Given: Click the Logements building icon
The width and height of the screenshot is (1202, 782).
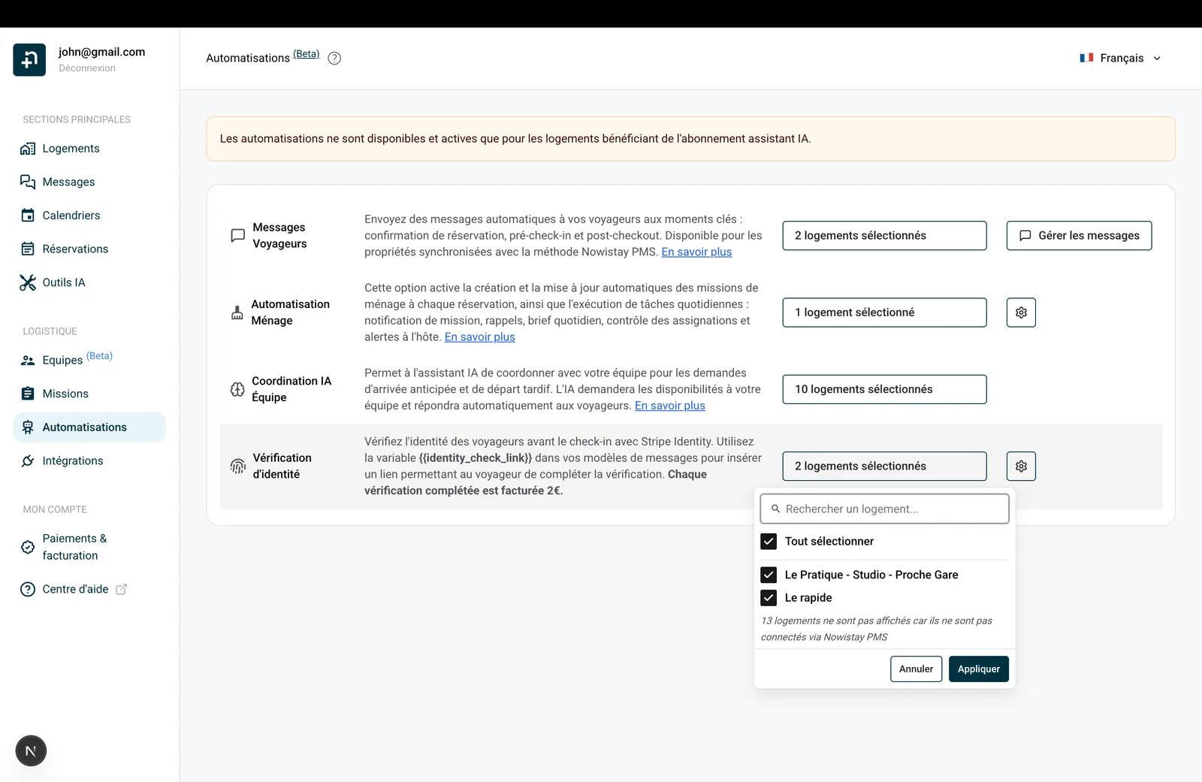Looking at the screenshot, I should click(x=28, y=149).
